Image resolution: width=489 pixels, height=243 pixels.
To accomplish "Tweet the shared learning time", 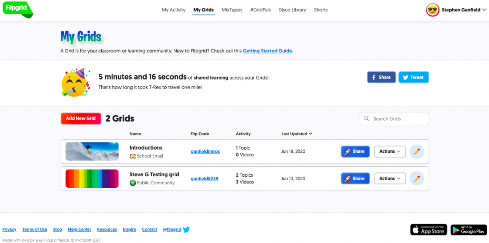I will (413, 77).
